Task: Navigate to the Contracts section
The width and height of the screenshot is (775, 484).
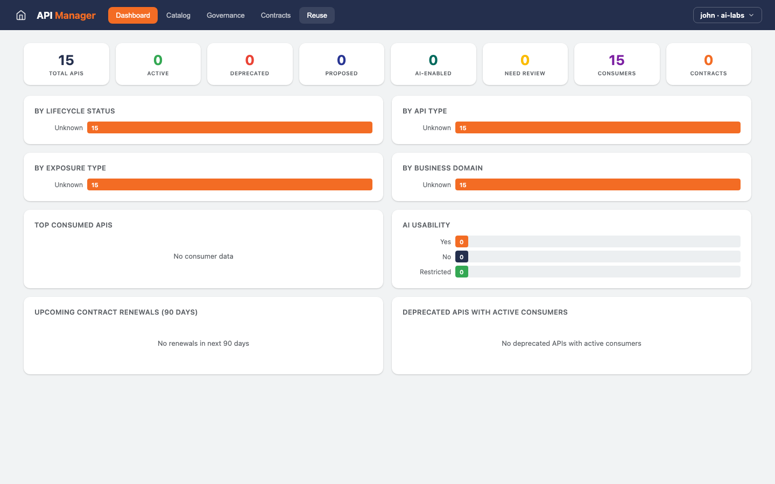Action: [276, 16]
